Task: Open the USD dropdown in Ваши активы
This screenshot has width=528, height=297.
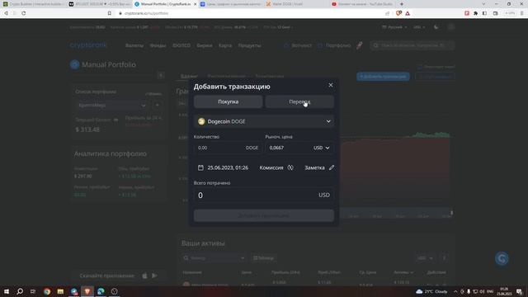Action: click(425, 258)
